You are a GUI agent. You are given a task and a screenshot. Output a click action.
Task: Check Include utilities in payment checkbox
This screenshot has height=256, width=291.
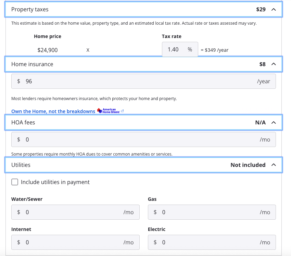(x=15, y=182)
